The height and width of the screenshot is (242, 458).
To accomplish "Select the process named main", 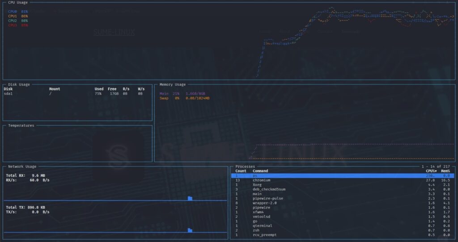I will [257, 194].
